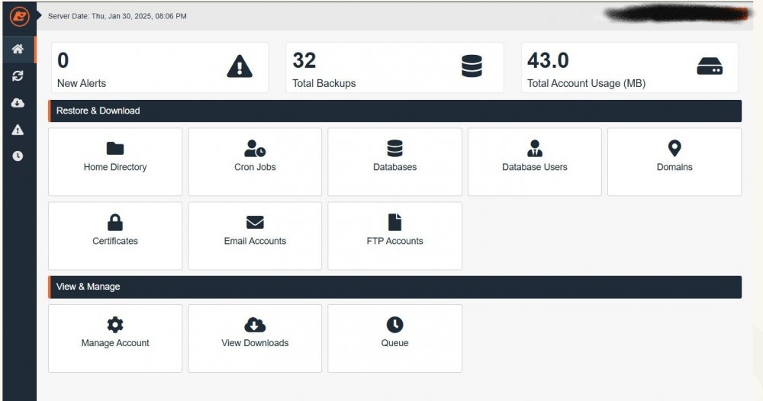The height and width of the screenshot is (401, 763).
Task: Open Home Directory restore label
Action: pyautogui.click(x=115, y=167)
